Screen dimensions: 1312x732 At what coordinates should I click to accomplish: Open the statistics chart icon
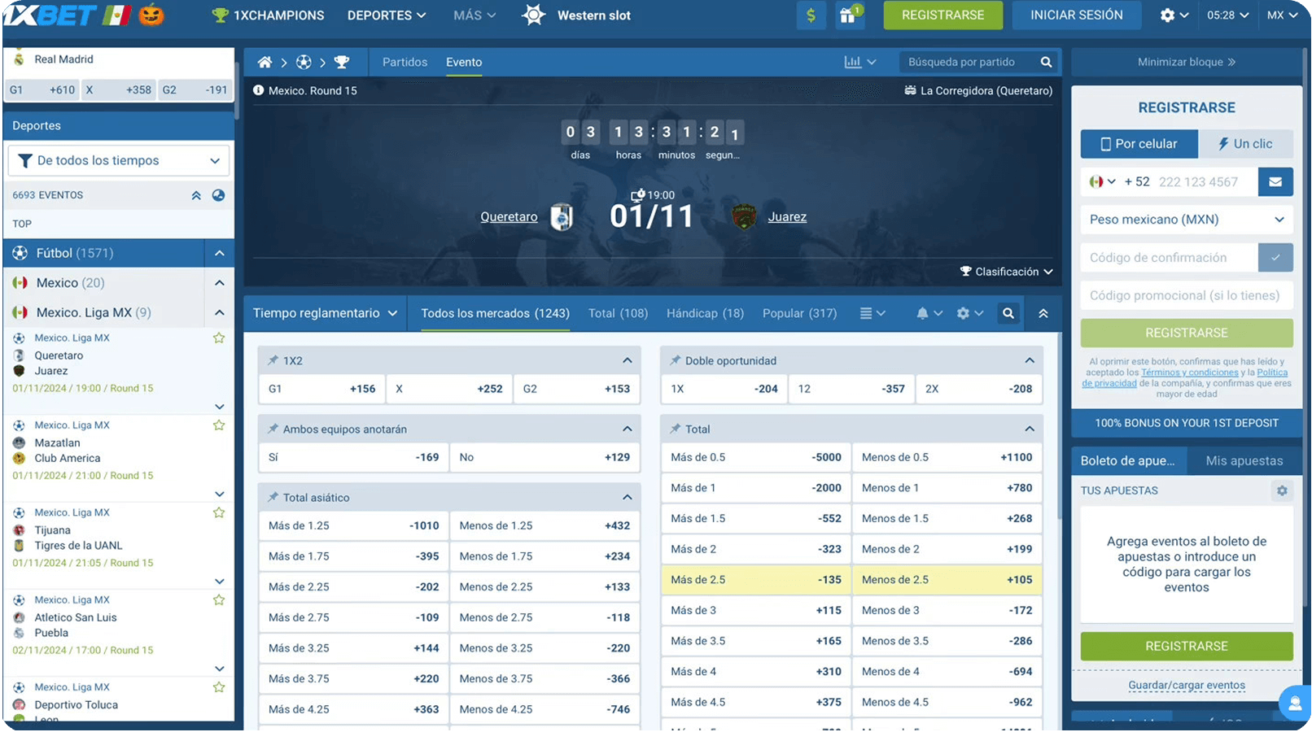(x=852, y=63)
